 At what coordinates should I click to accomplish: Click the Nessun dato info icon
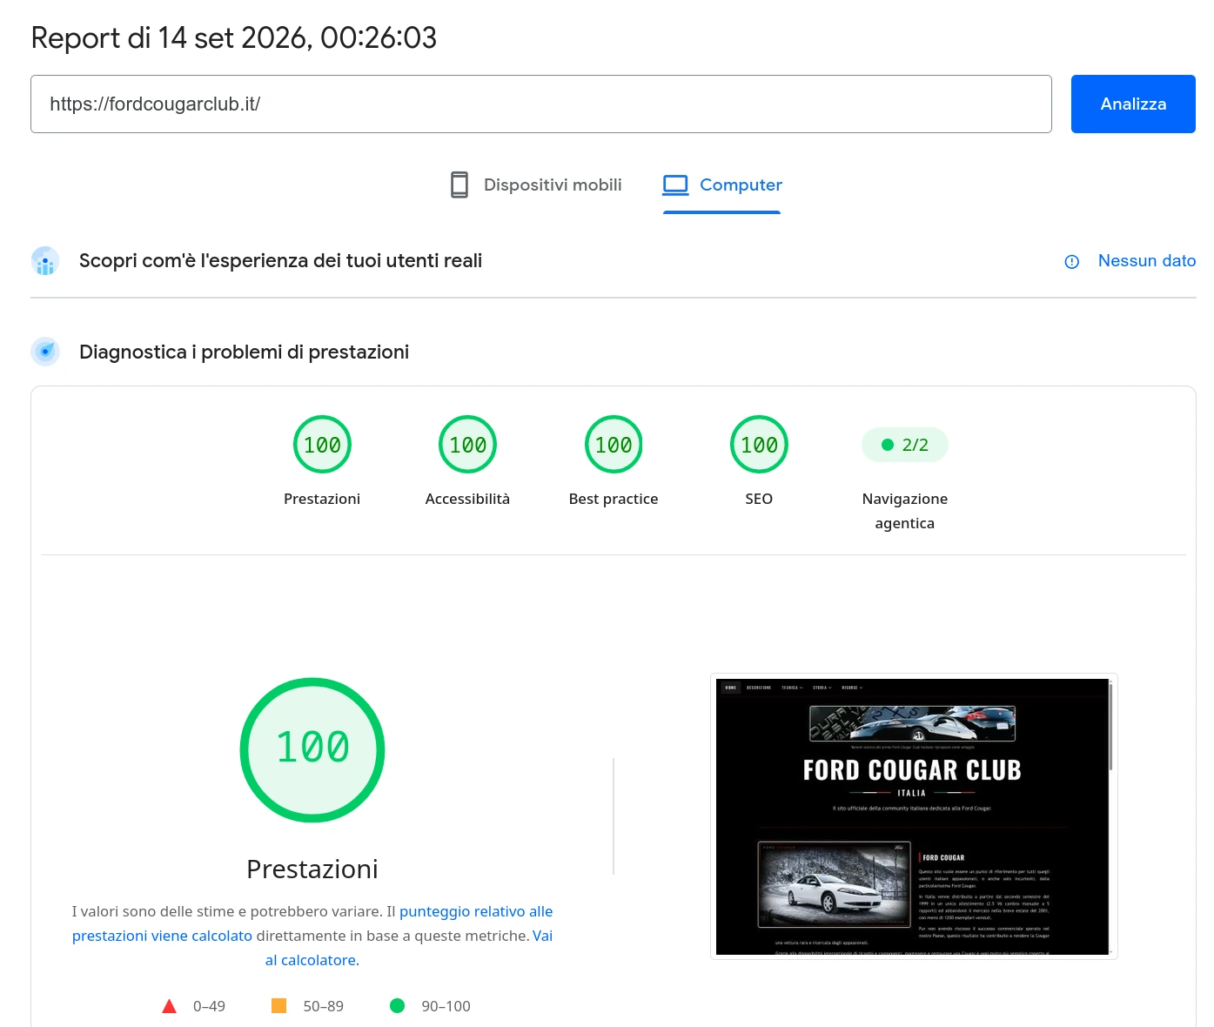click(x=1072, y=261)
